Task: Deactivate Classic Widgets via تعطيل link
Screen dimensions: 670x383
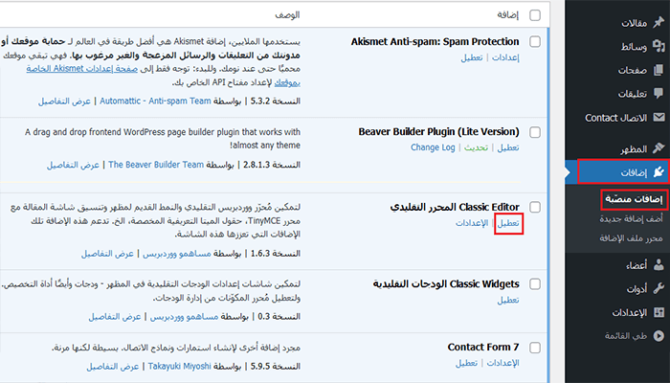Action: 508,300
